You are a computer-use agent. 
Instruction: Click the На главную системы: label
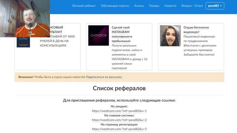click(x=119, y=115)
